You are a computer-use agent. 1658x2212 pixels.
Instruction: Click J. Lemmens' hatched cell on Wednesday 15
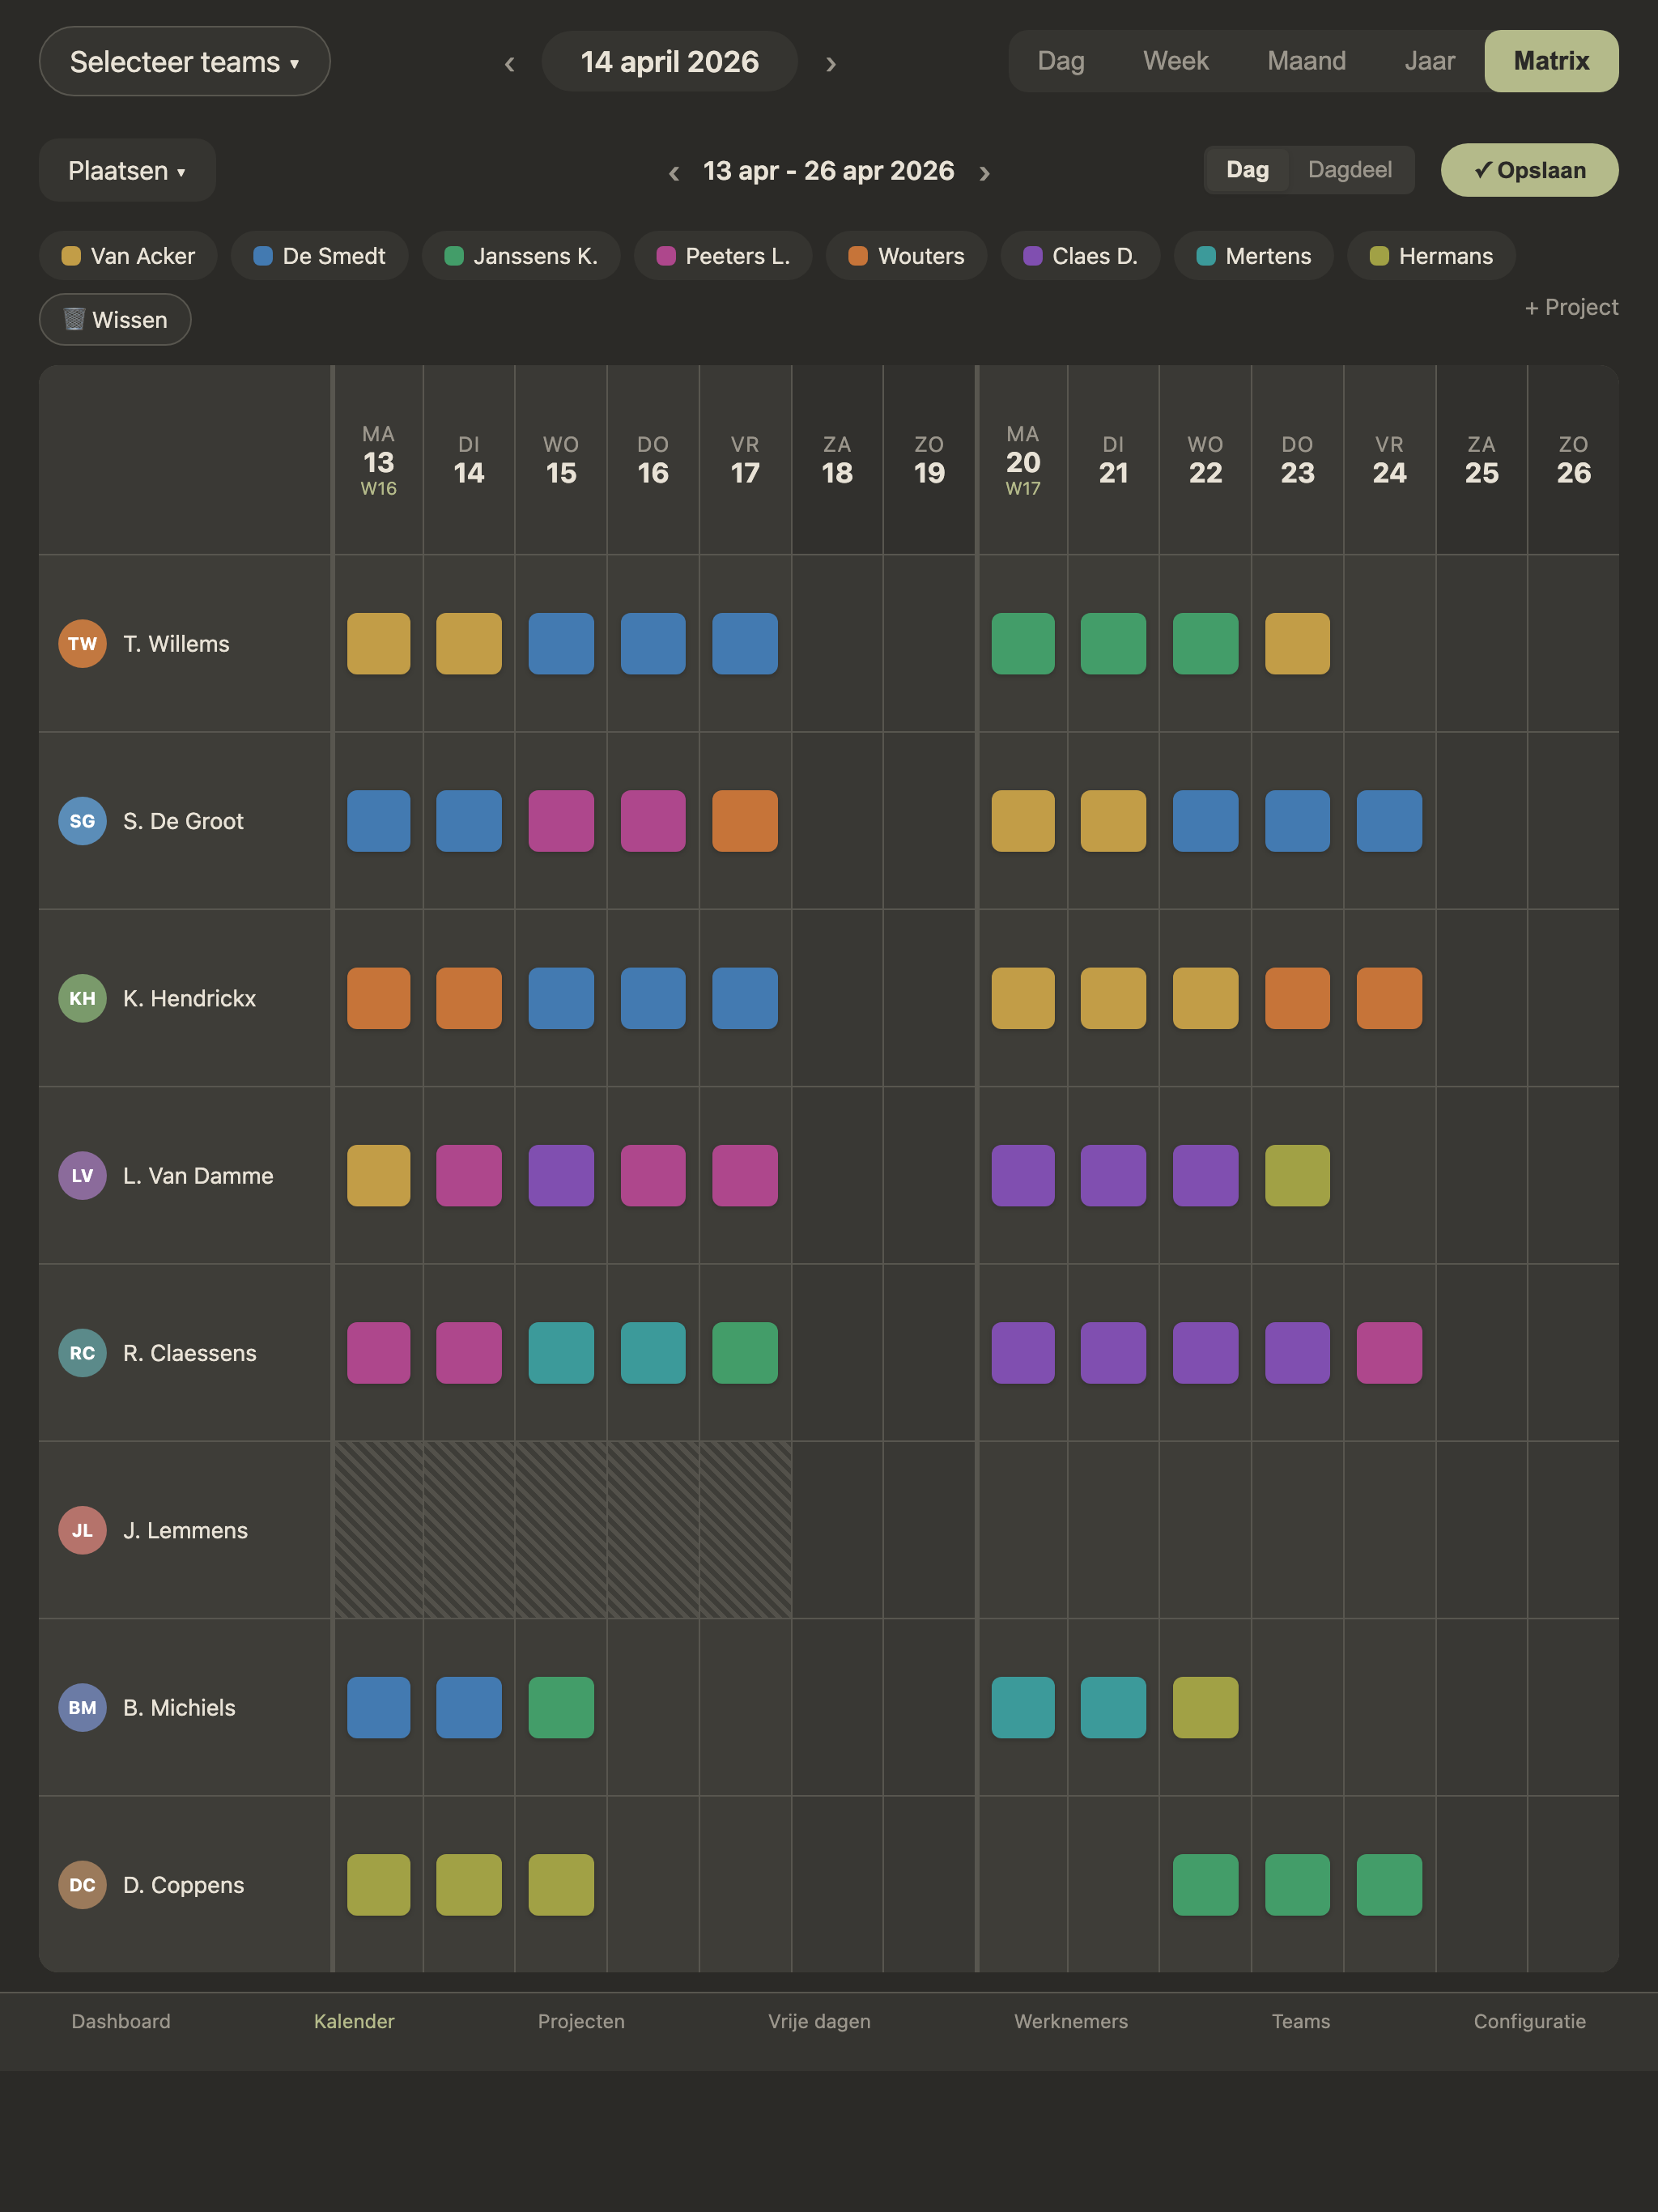click(x=561, y=1530)
